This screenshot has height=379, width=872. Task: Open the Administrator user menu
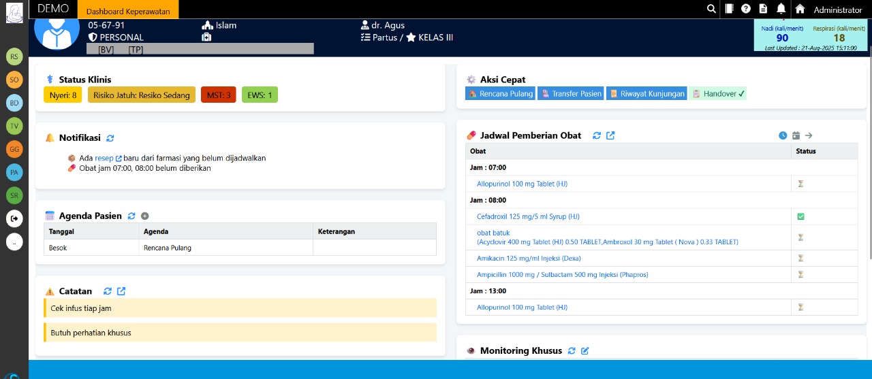click(837, 10)
